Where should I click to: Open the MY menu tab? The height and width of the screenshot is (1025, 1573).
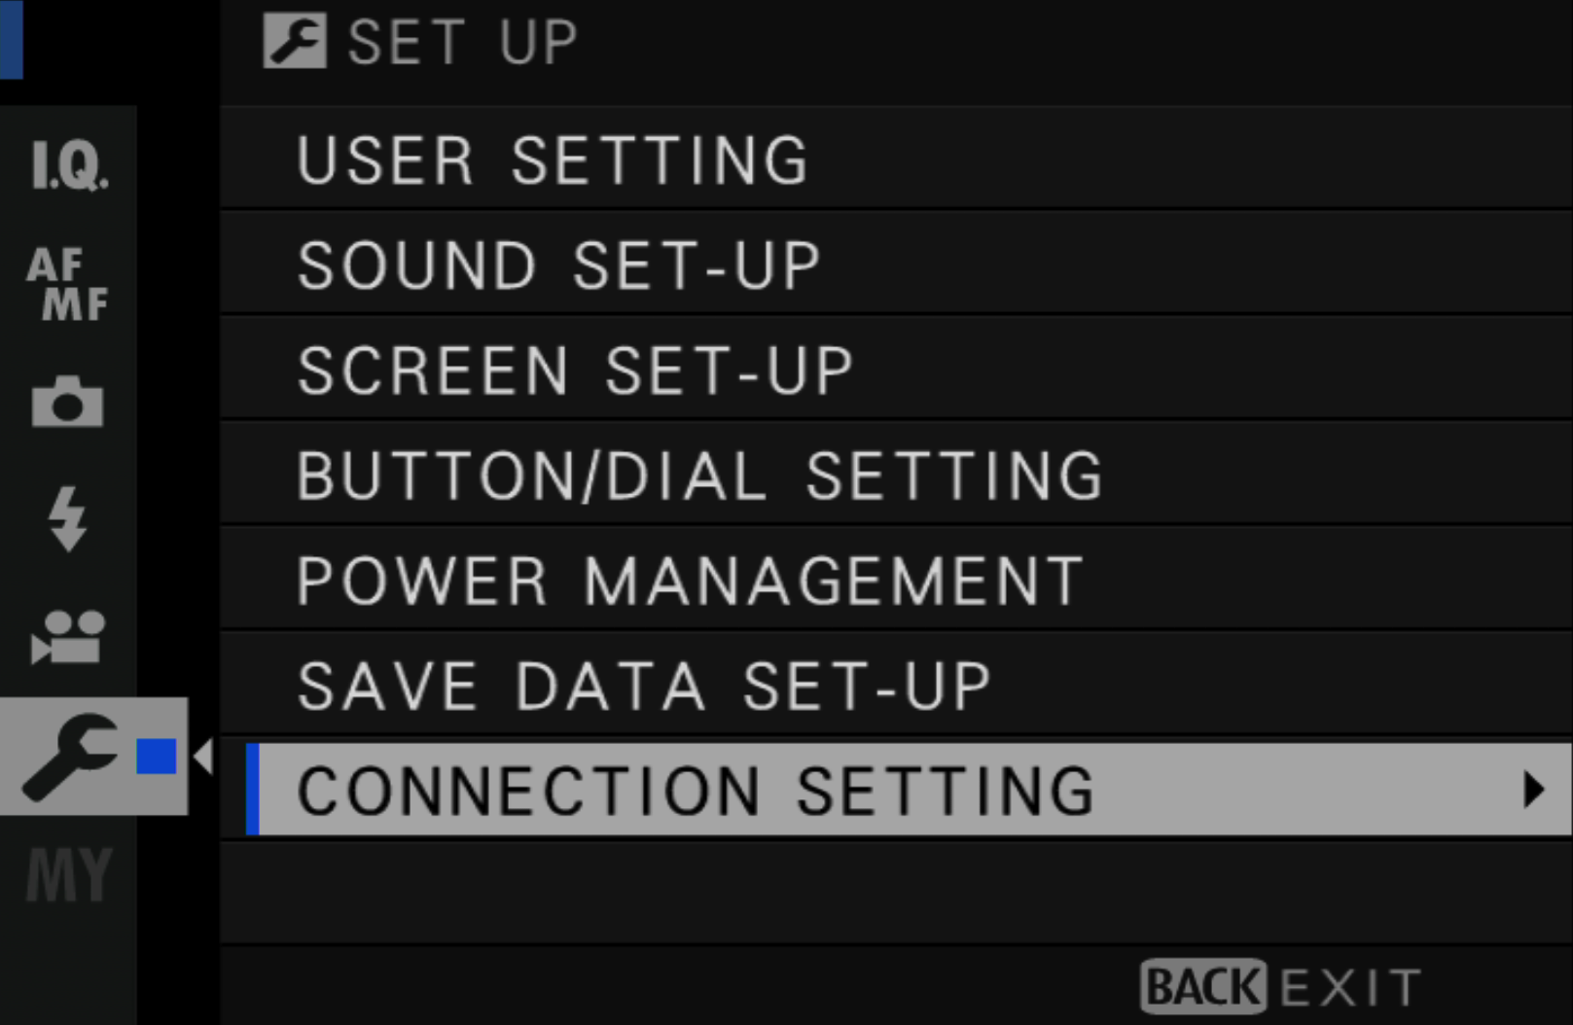(x=68, y=874)
